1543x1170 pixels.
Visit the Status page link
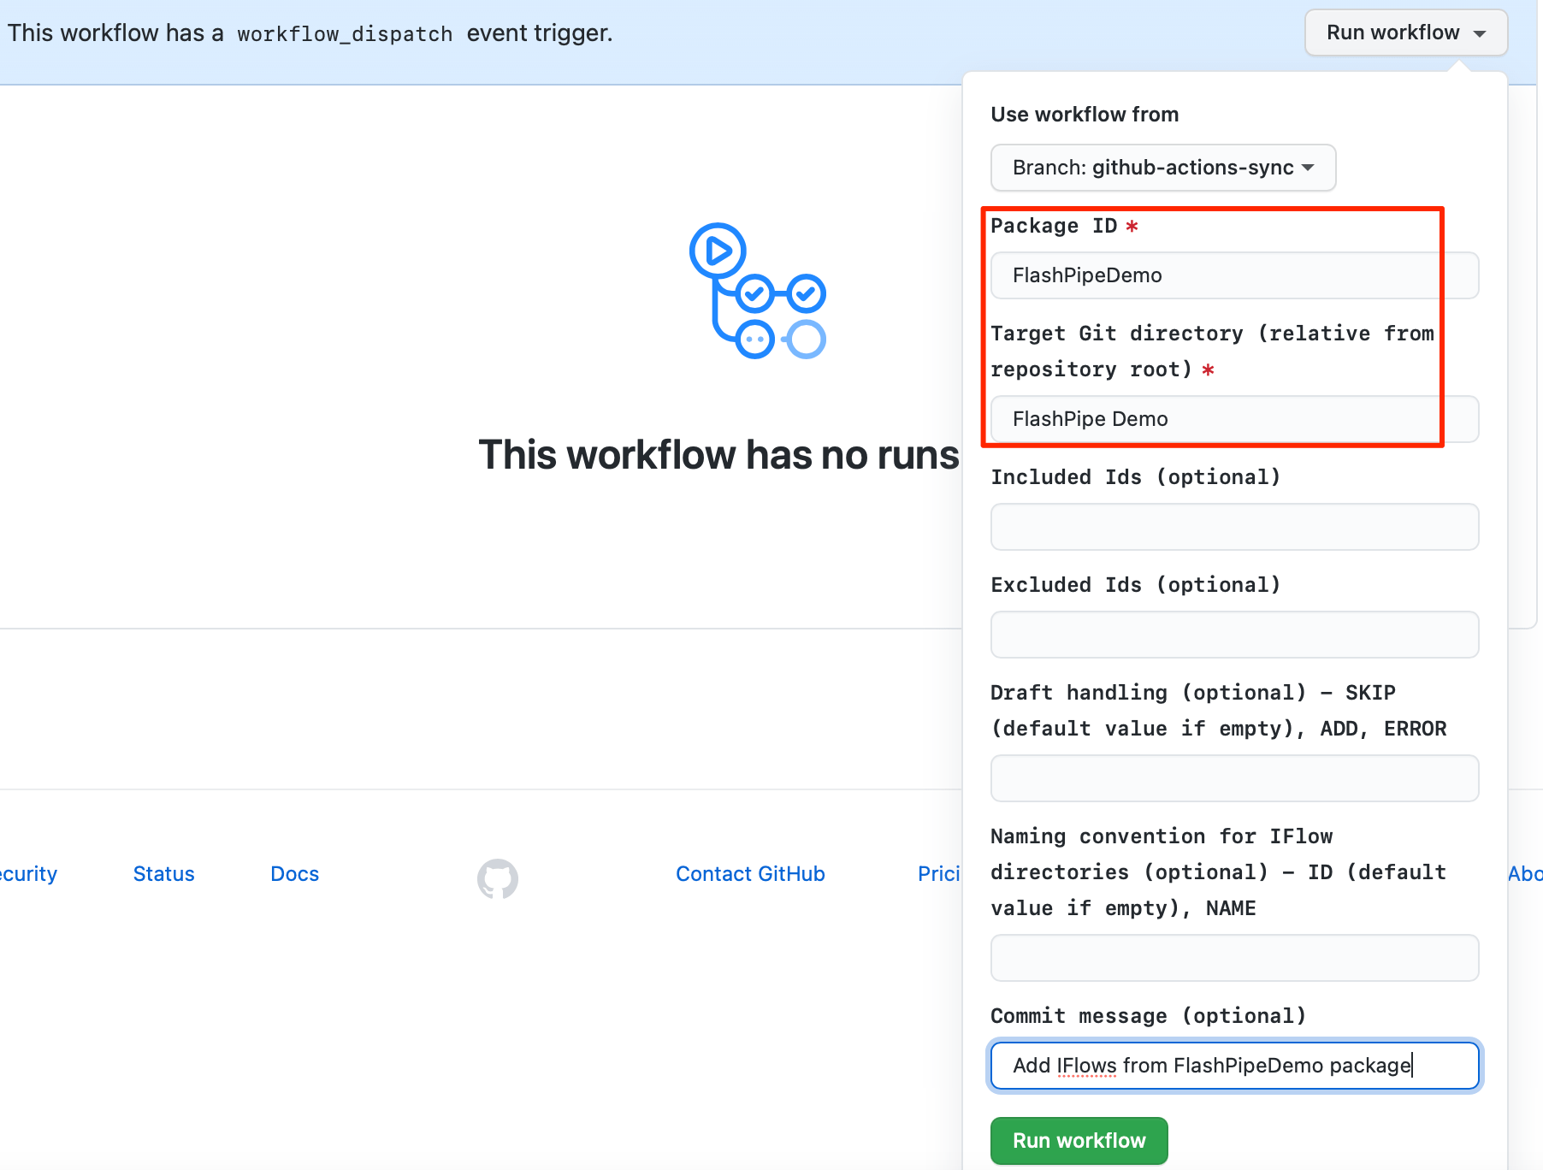(x=163, y=873)
